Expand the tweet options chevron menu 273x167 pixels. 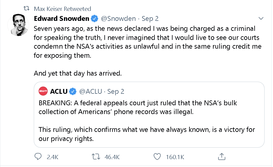coord(261,18)
